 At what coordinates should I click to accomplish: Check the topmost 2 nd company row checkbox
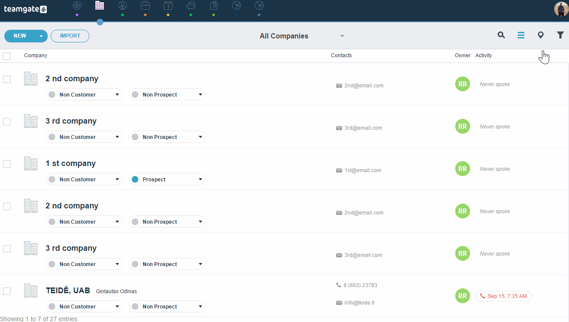pos(7,79)
